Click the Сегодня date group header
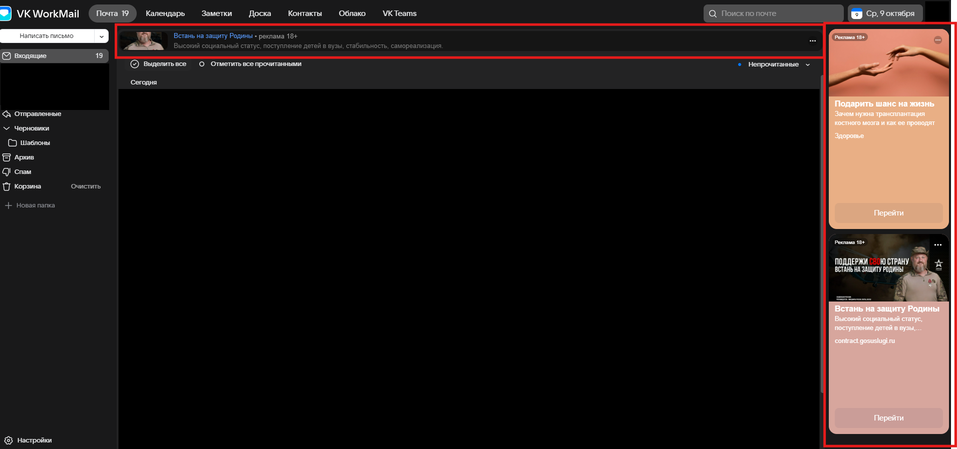 pyautogui.click(x=144, y=82)
